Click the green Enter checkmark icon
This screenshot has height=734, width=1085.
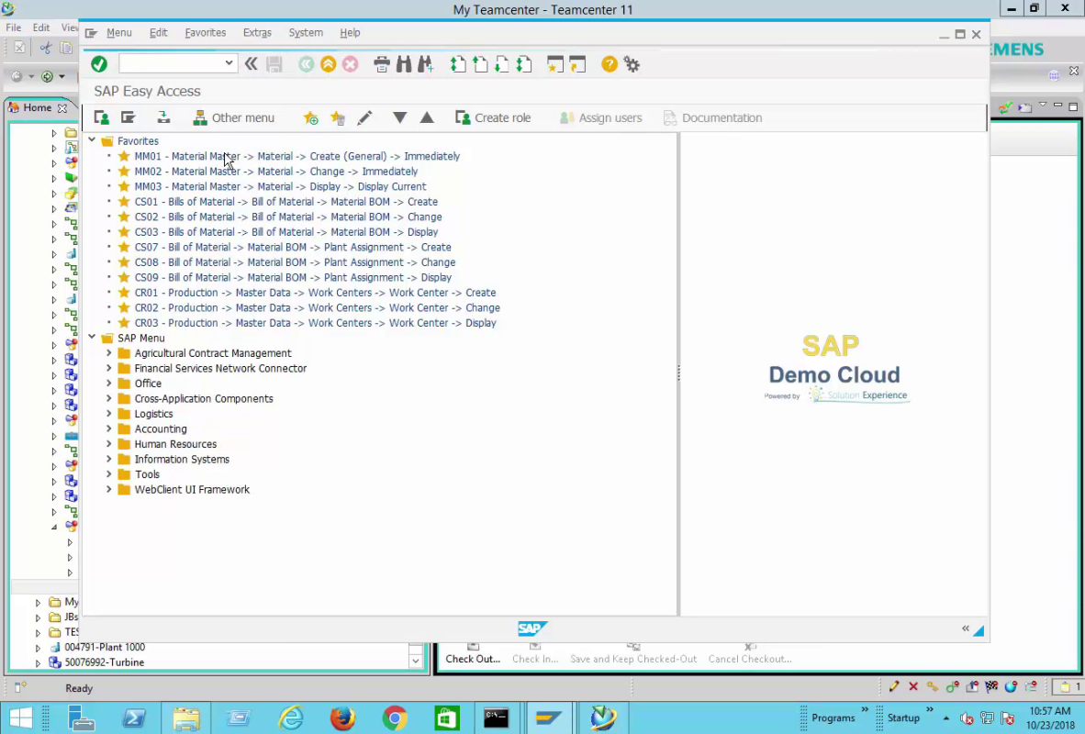click(x=99, y=64)
